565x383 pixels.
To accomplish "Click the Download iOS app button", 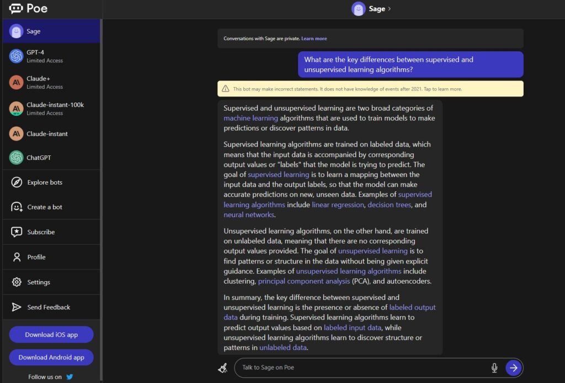I will pos(51,335).
